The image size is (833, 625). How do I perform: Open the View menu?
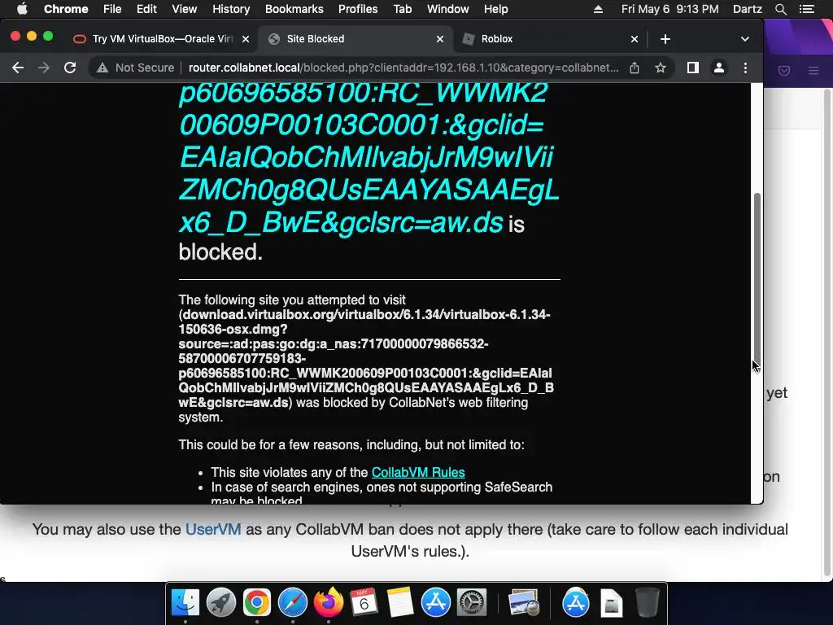click(x=185, y=9)
